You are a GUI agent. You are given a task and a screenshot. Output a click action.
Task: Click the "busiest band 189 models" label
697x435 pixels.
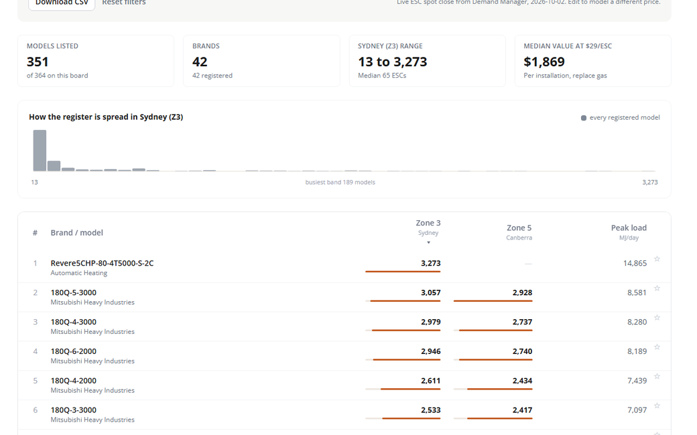(340, 182)
